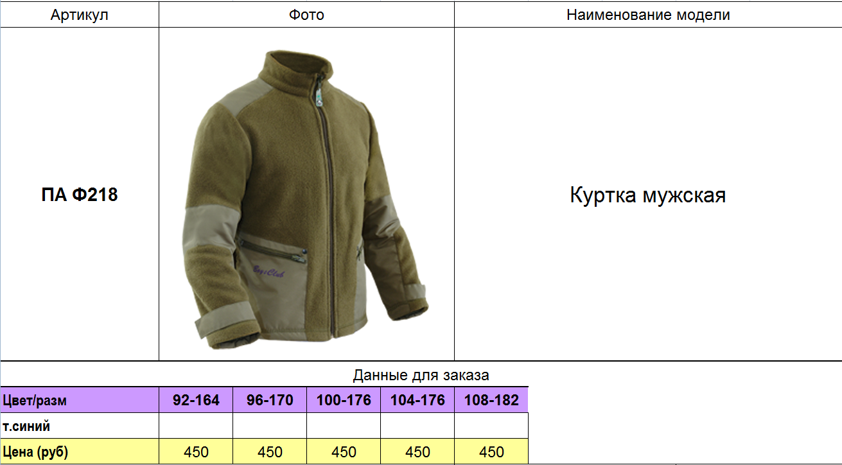Screen dimensions: 842x465
Task: Click the "т.синий" color row label
Action: 79,426
